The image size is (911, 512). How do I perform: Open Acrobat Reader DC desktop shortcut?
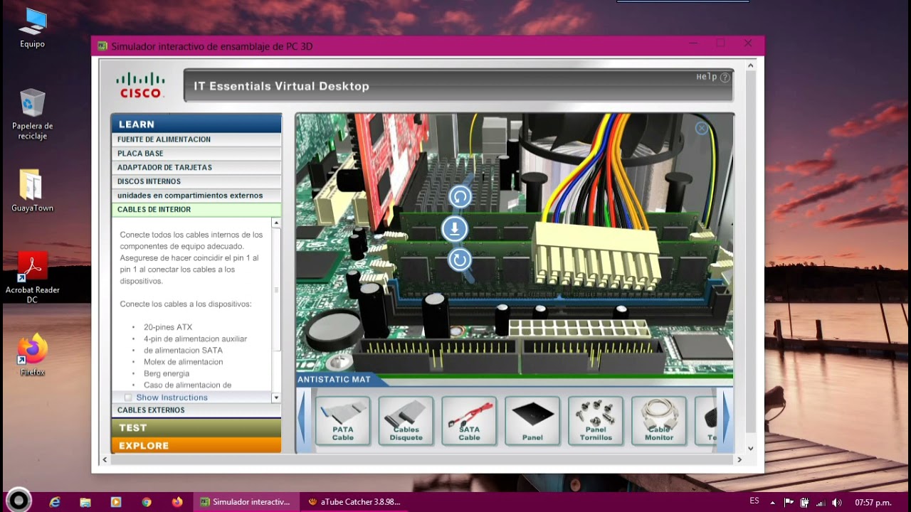[x=32, y=278]
